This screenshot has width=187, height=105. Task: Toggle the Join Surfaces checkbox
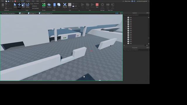point(31,8)
